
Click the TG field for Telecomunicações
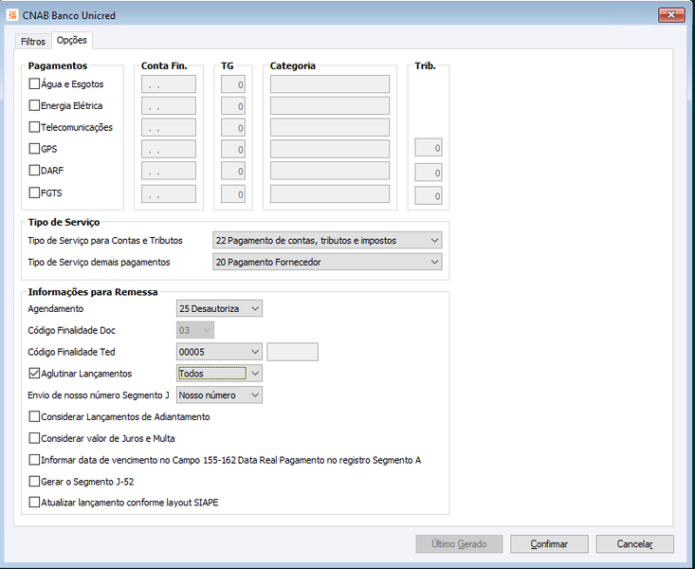[233, 128]
